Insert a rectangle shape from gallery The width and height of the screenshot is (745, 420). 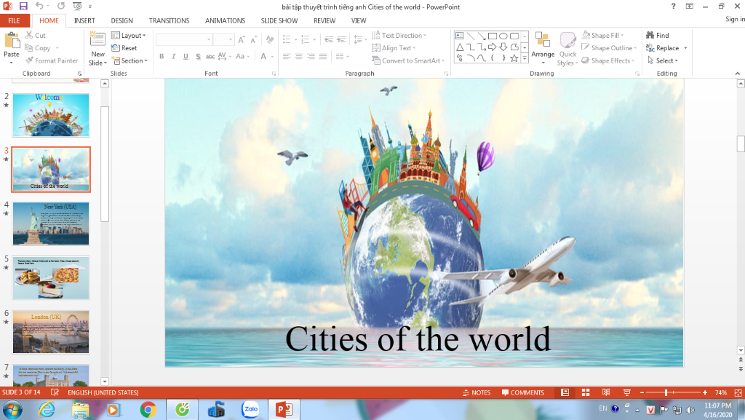pyautogui.click(x=493, y=36)
